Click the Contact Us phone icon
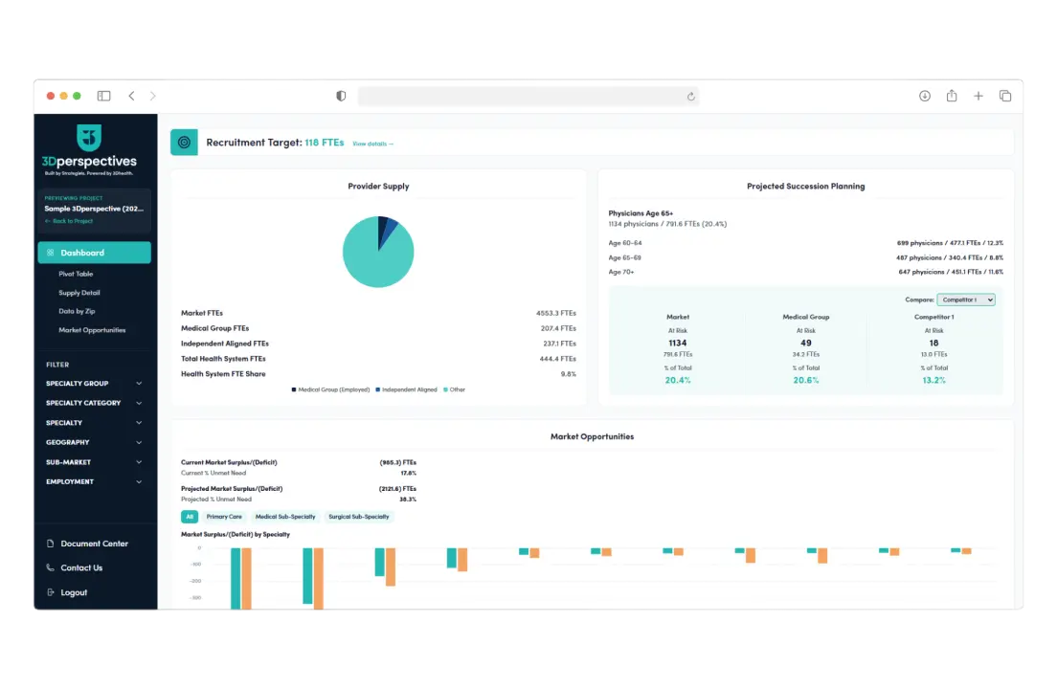 click(51, 567)
